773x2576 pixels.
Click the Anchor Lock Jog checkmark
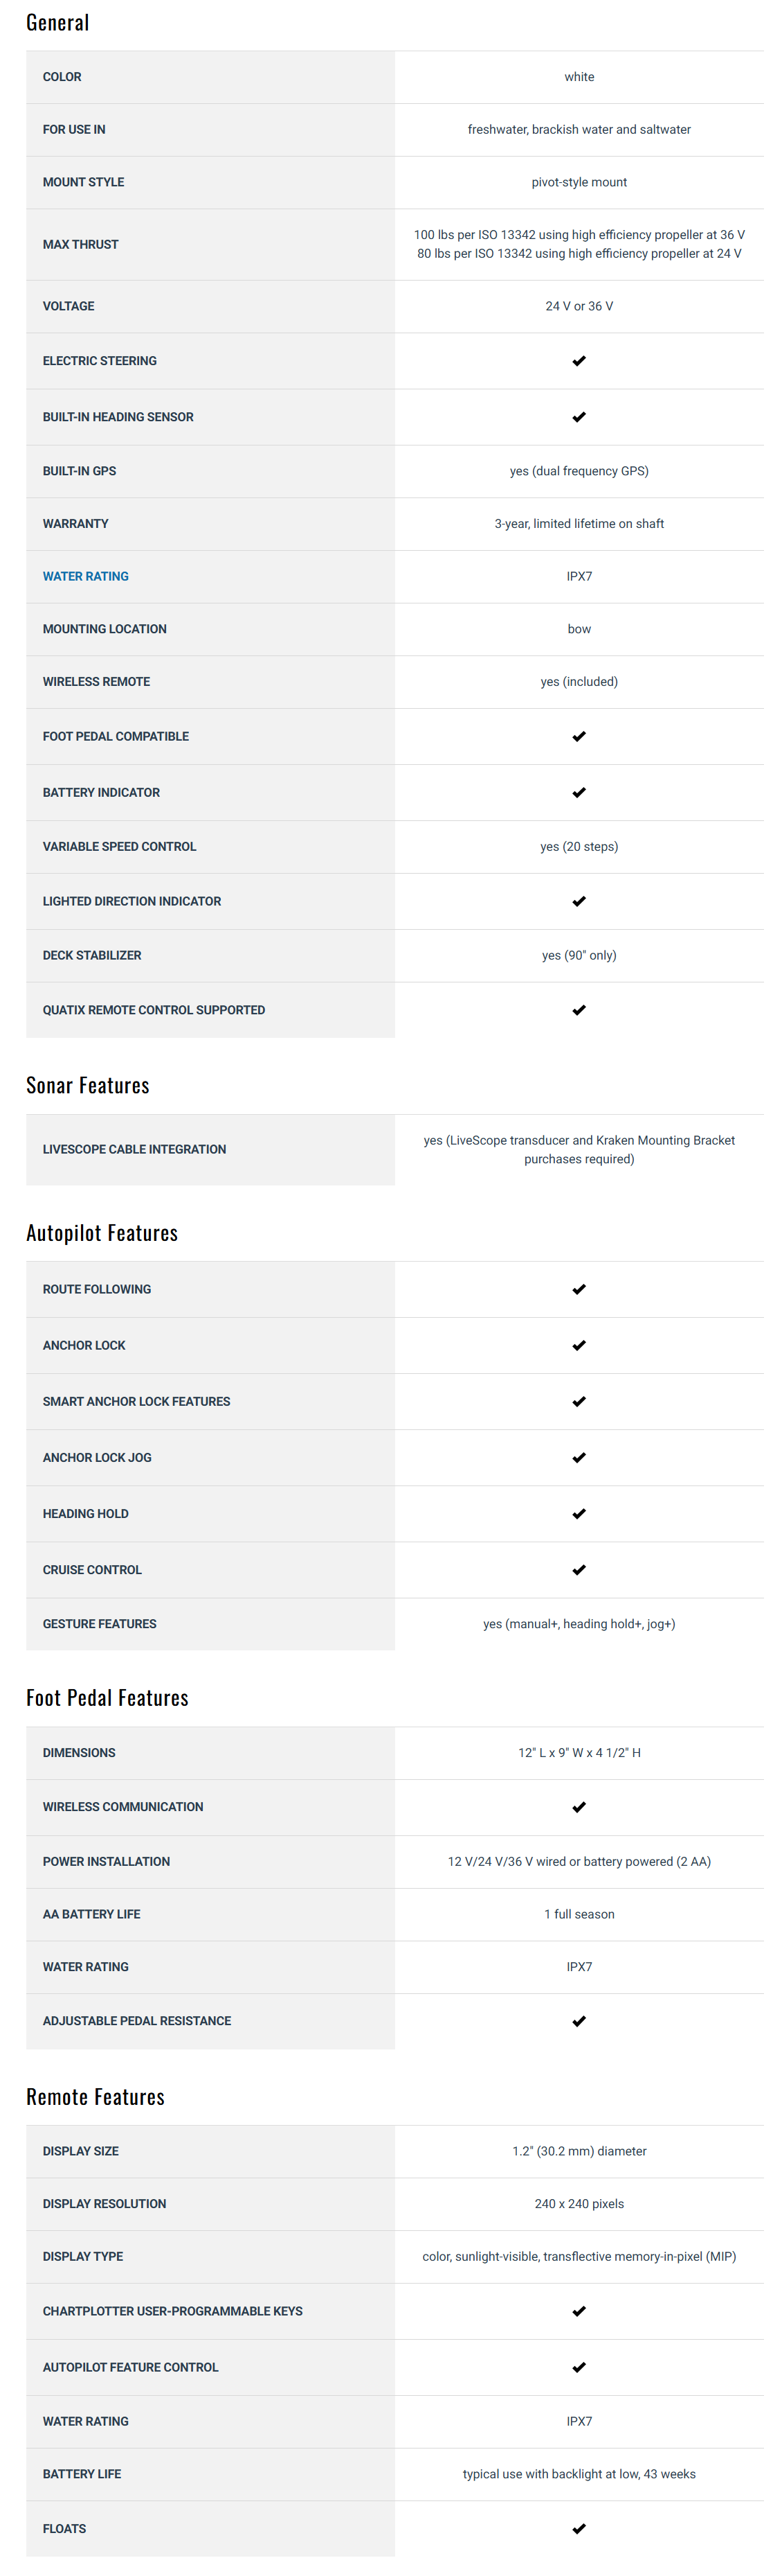[579, 1458]
